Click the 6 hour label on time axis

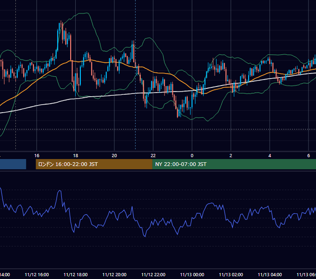coord(309,156)
